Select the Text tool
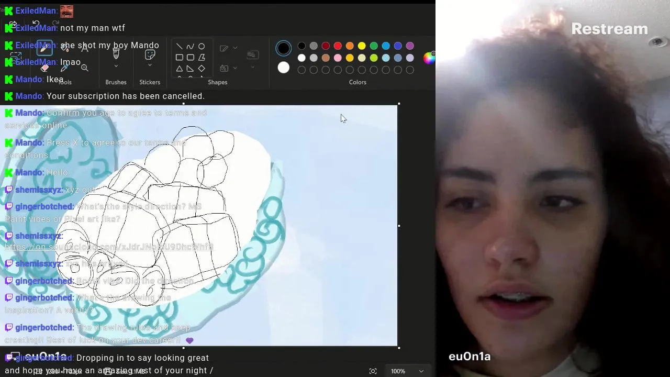Image resolution: width=670 pixels, height=377 pixels. tap(85, 48)
